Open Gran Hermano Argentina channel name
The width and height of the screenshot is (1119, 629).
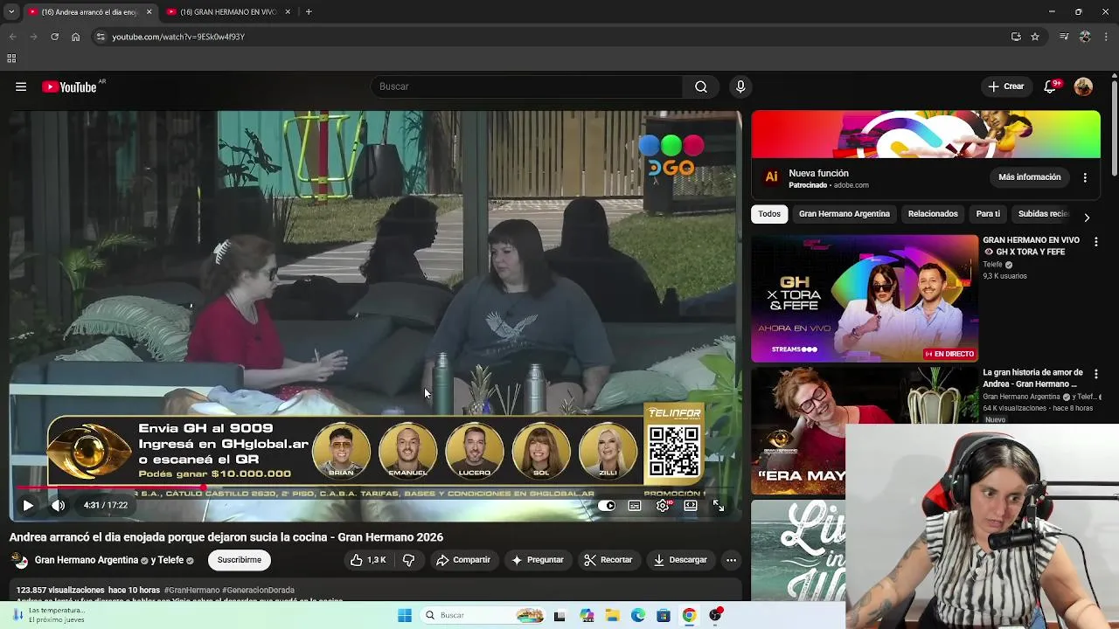point(87,560)
